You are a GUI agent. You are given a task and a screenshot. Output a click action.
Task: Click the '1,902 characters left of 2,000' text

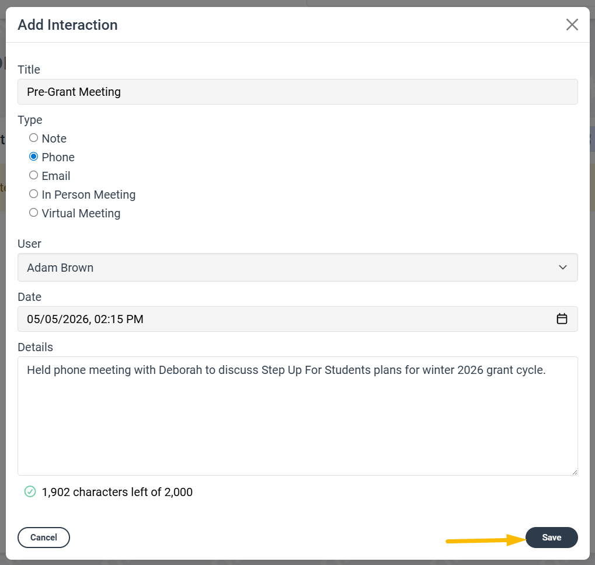coord(117,492)
